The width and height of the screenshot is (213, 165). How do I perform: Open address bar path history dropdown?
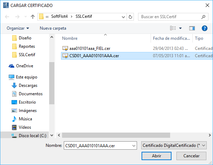(x=123, y=16)
